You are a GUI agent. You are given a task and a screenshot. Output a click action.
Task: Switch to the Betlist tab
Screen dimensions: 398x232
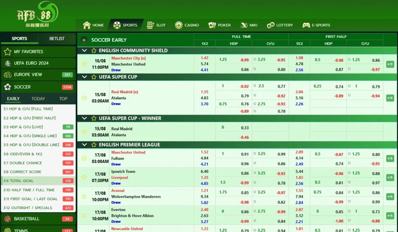click(x=57, y=38)
